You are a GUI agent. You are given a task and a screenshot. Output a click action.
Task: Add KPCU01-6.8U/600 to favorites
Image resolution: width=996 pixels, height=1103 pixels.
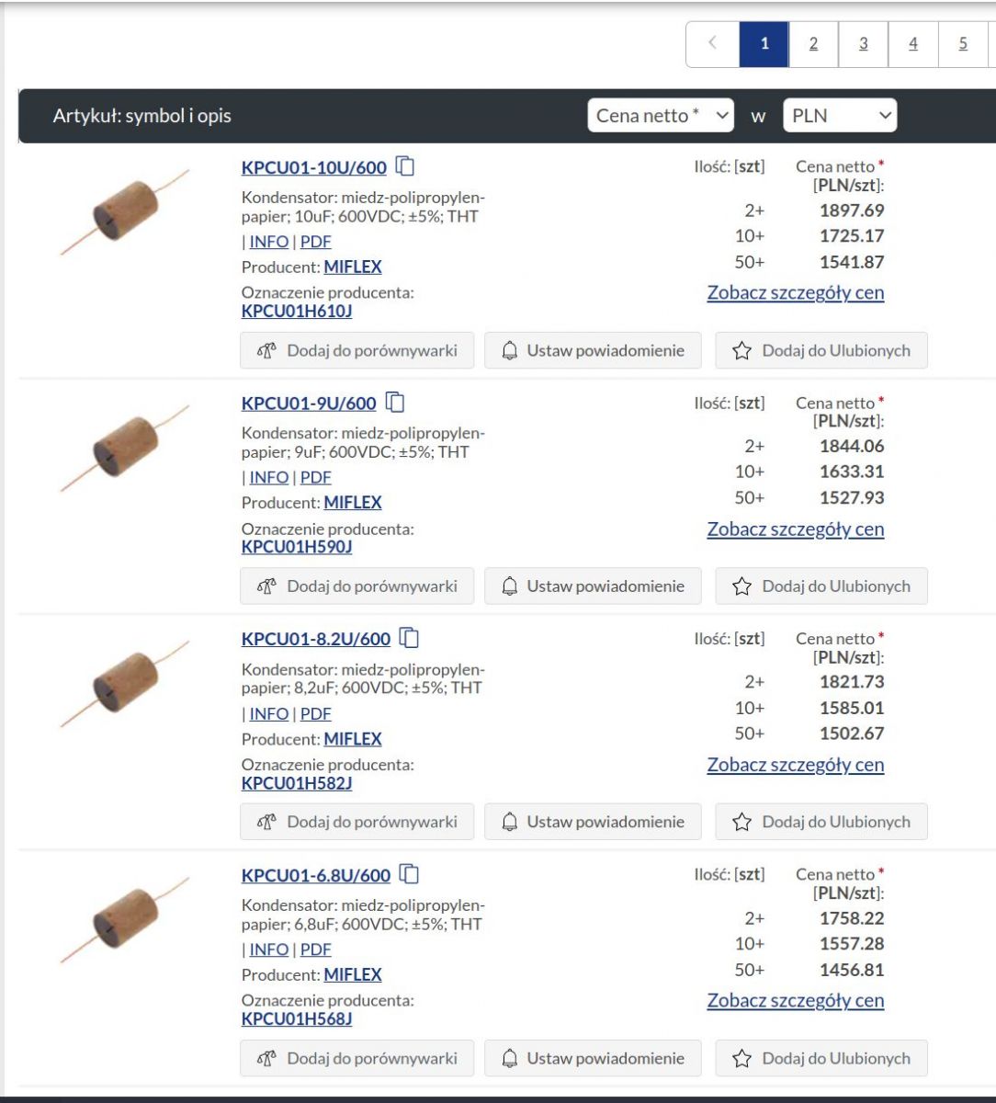coord(821,1058)
